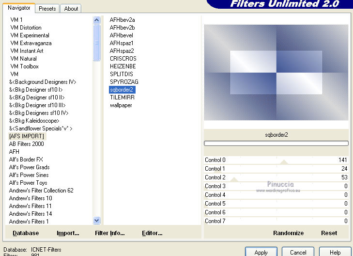Select Andrew's Filters 14 category
The image size is (353, 256).
pyautogui.click(x=31, y=214)
